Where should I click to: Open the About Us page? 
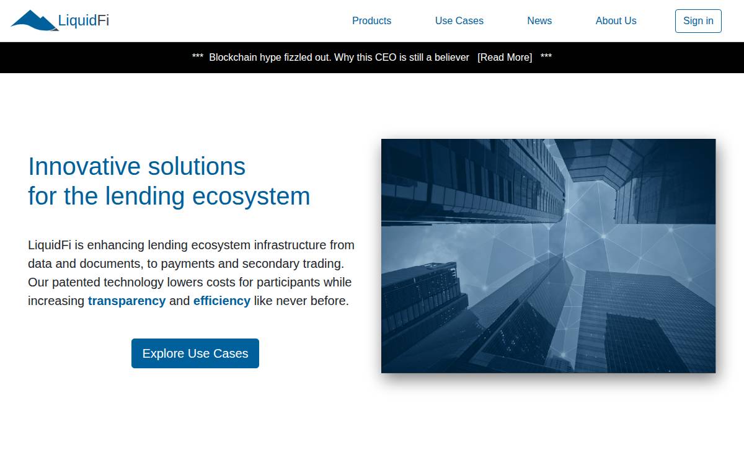click(x=616, y=20)
